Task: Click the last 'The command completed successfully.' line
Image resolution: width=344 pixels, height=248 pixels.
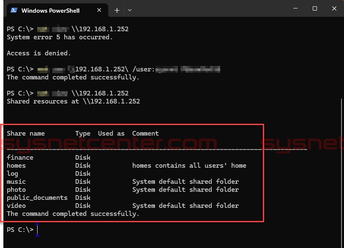Action: (x=73, y=214)
